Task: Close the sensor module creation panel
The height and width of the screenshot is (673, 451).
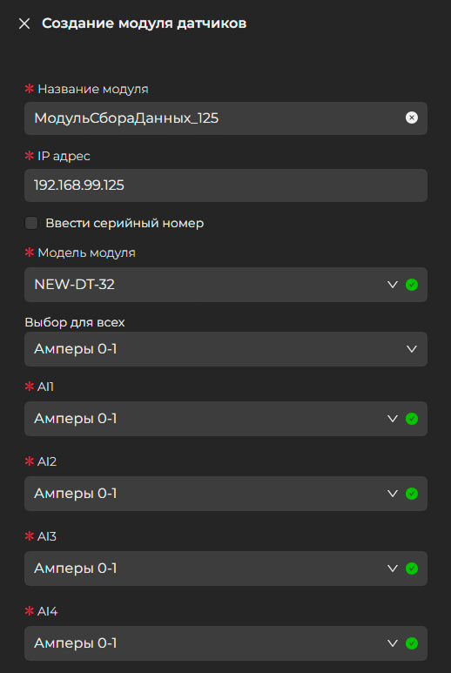Action: click(24, 24)
